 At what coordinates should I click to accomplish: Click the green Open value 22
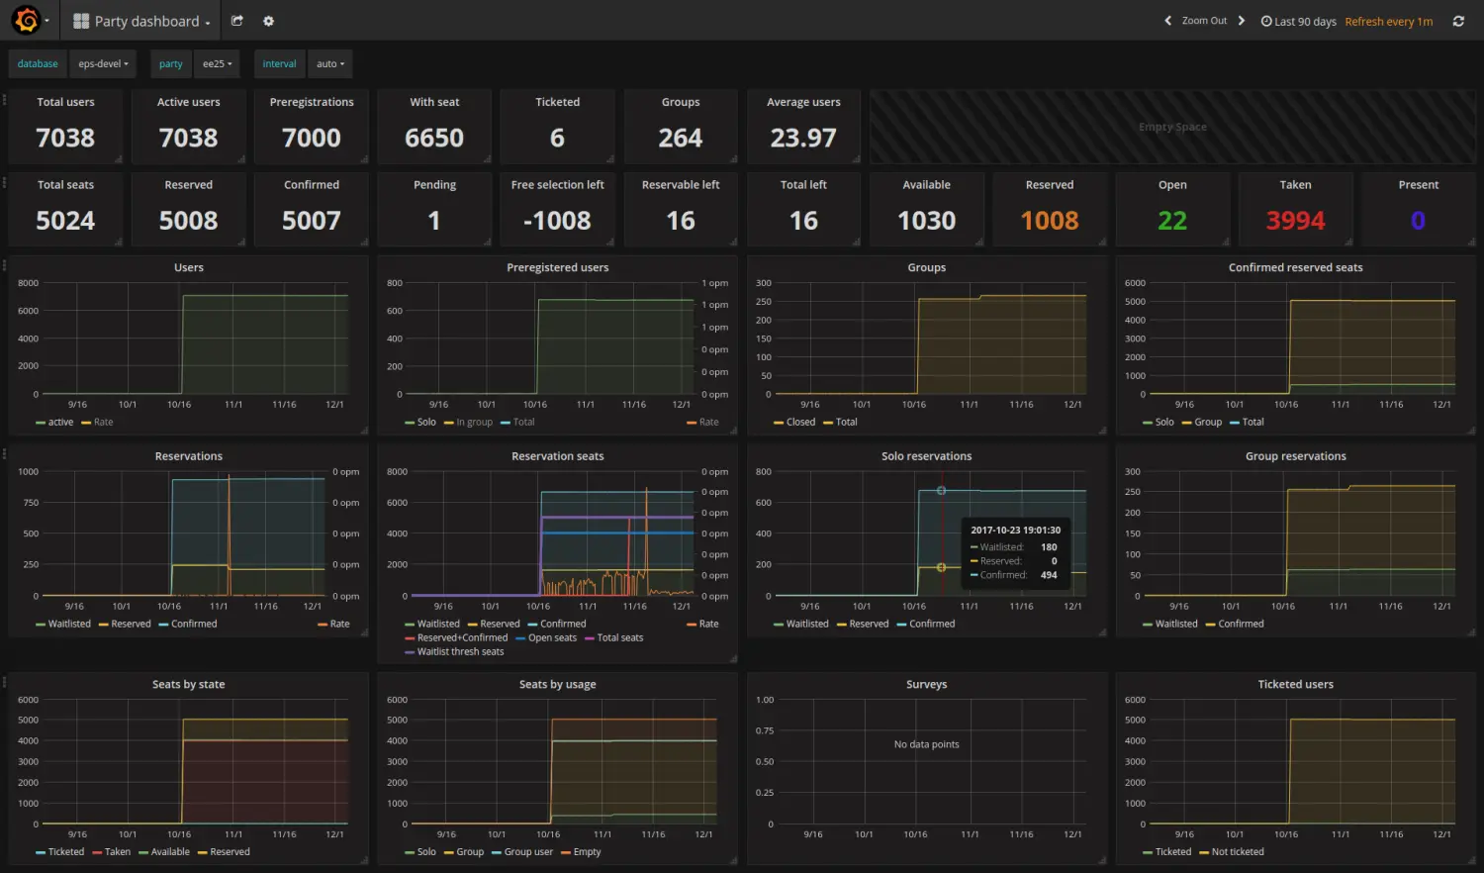point(1172,221)
